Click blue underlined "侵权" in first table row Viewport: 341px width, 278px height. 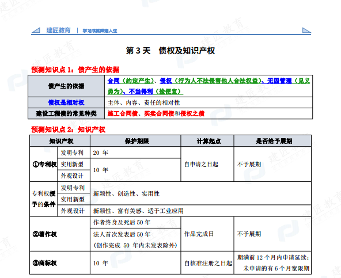(x=166, y=81)
